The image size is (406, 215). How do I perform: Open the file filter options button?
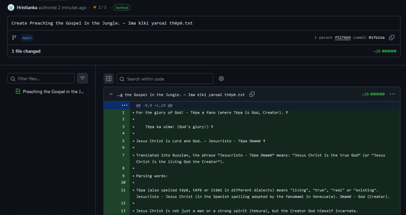coord(82,78)
